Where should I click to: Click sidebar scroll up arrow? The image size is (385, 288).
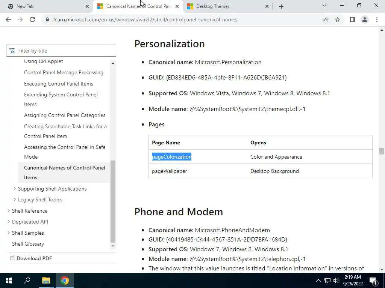[113, 63]
